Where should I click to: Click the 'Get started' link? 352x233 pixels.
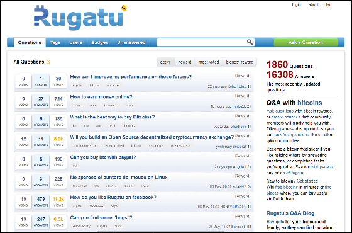click(307, 181)
